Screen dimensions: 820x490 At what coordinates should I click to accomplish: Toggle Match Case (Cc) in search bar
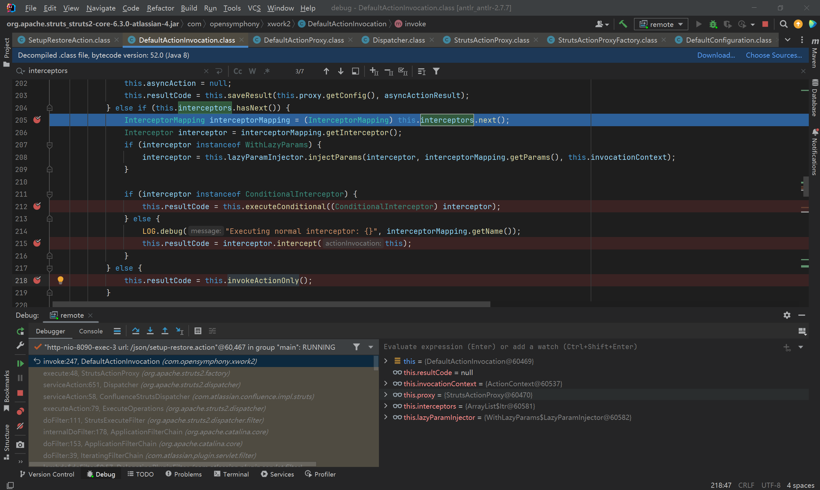tap(237, 71)
